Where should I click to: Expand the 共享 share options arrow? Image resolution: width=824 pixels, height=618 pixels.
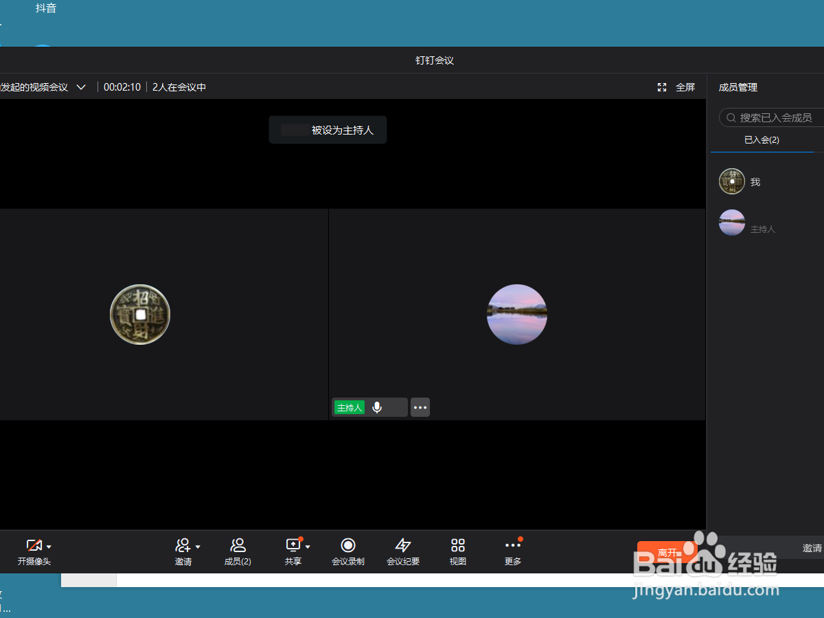[308, 547]
